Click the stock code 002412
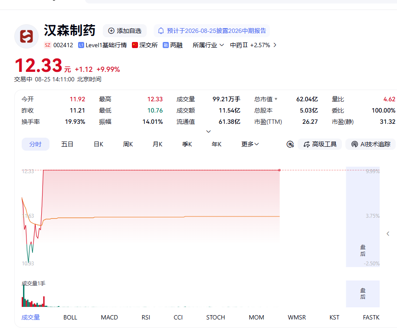Viewport: 397px width, 329px height. point(63,45)
